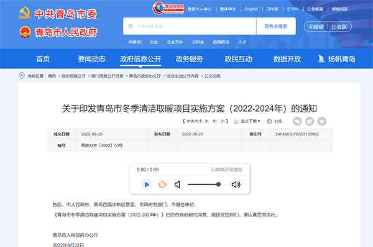Click hot search term 企业
373x247 pixels.
coord(154,42)
